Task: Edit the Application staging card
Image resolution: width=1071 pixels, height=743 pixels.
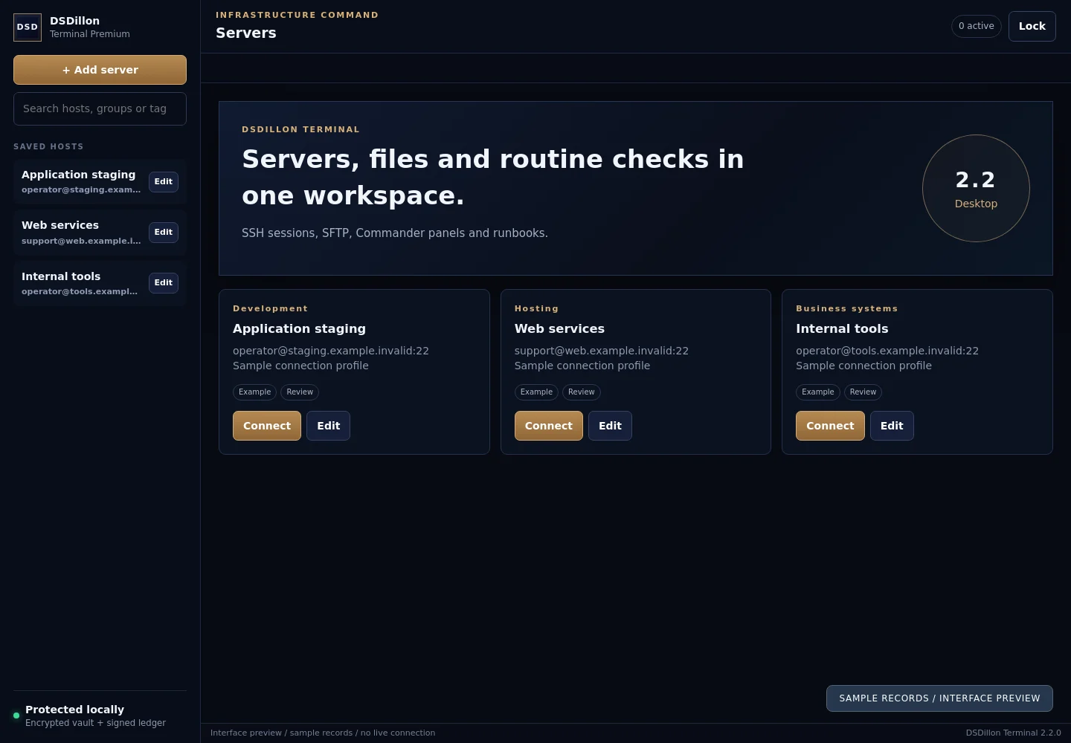Action: pos(329,426)
